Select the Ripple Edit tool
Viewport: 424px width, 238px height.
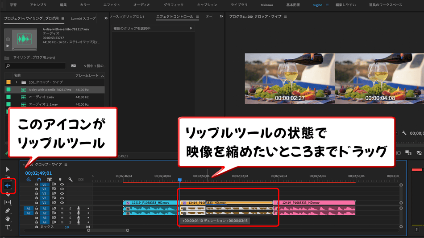pos(8,185)
